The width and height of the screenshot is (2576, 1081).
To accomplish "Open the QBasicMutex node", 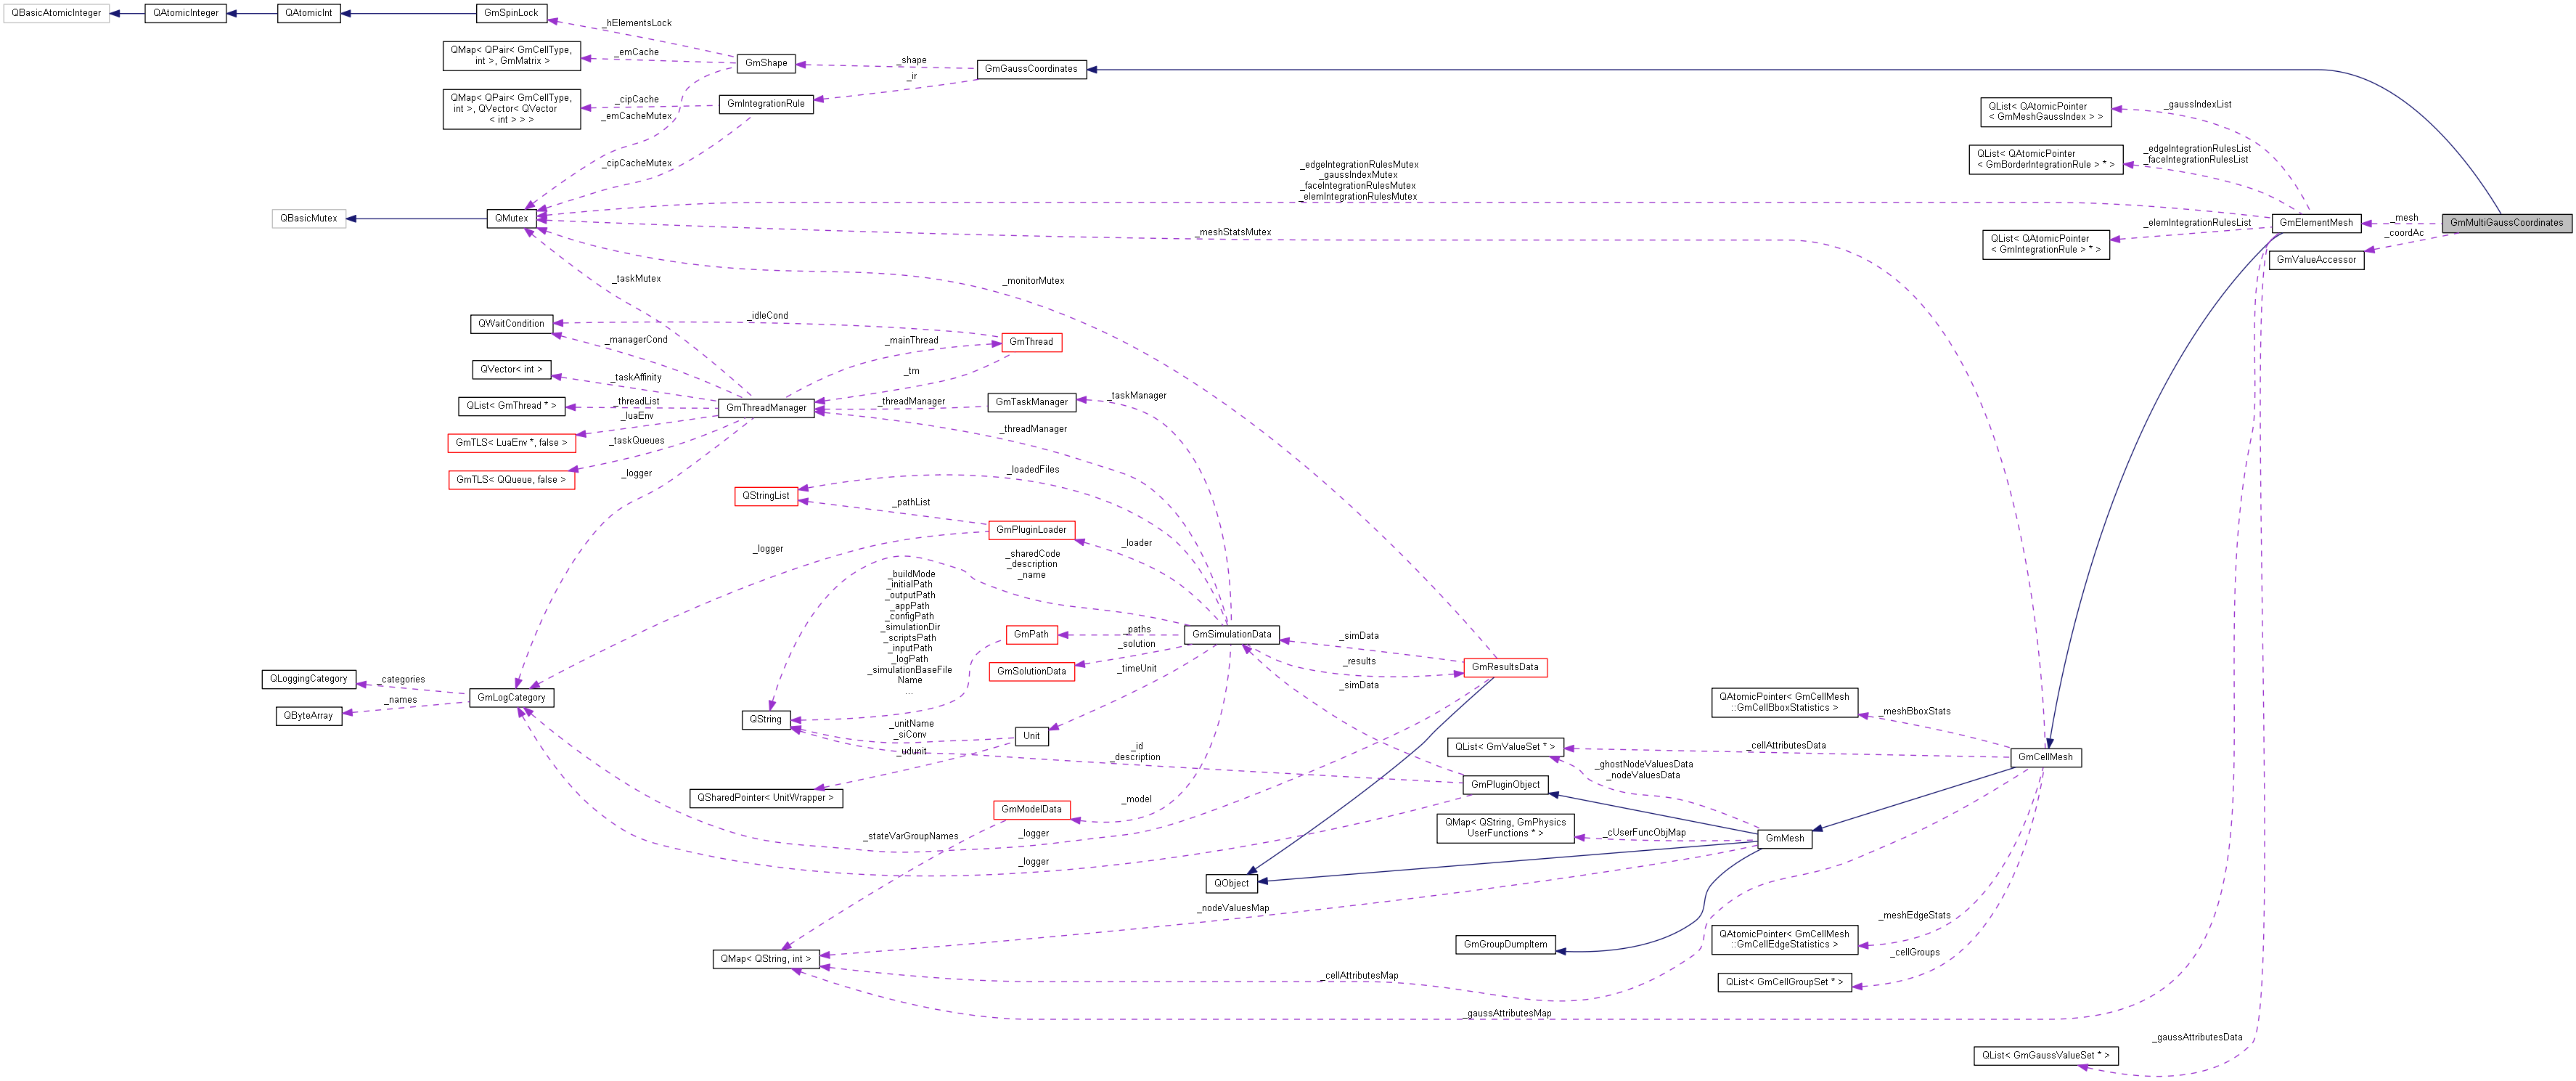I will pyautogui.click(x=308, y=218).
